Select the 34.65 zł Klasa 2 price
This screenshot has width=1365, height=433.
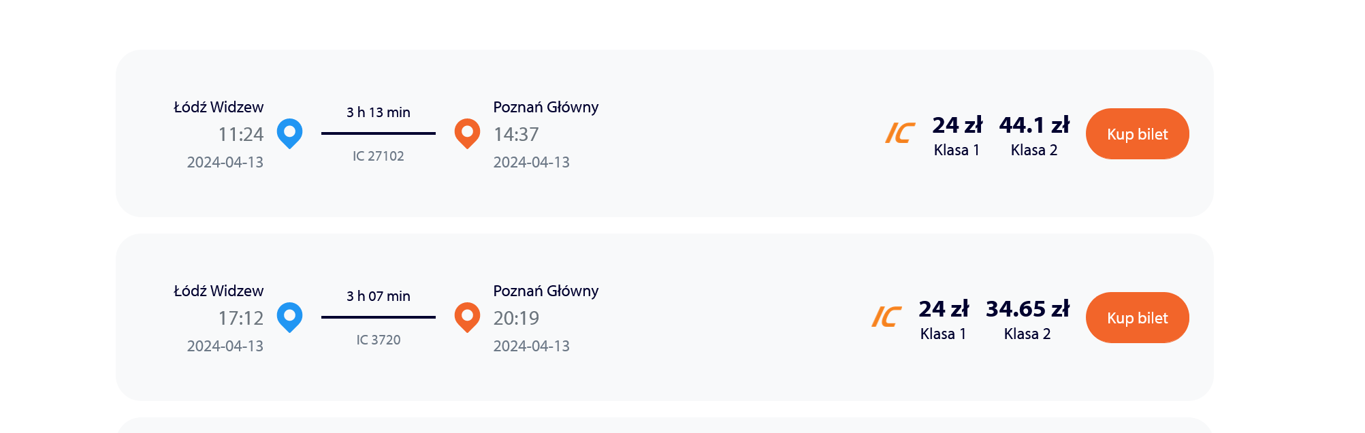click(x=1027, y=320)
